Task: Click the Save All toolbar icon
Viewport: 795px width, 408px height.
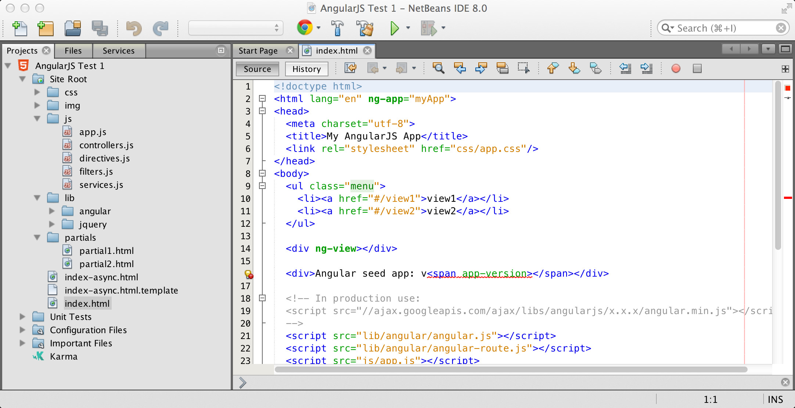Action: [100, 28]
